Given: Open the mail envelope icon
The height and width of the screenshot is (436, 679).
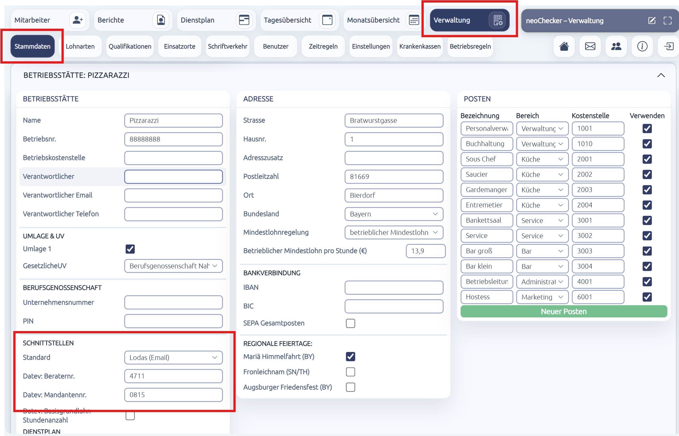Looking at the screenshot, I should [590, 46].
